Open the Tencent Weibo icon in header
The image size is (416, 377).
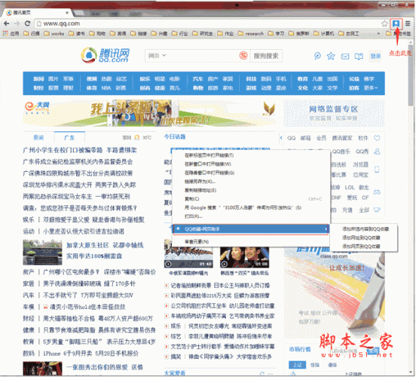pyautogui.click(x=317, y=56)
